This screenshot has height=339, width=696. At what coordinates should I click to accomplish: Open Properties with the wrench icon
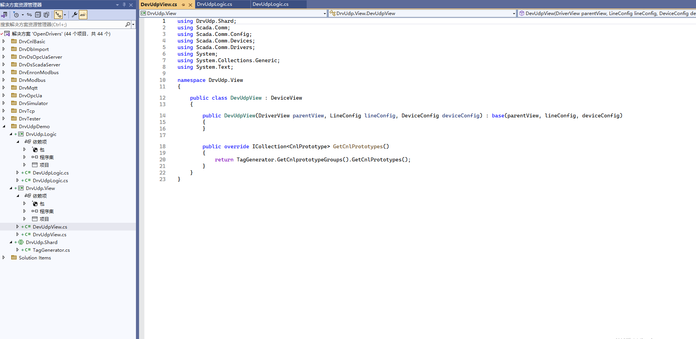[x=75, y=15]
